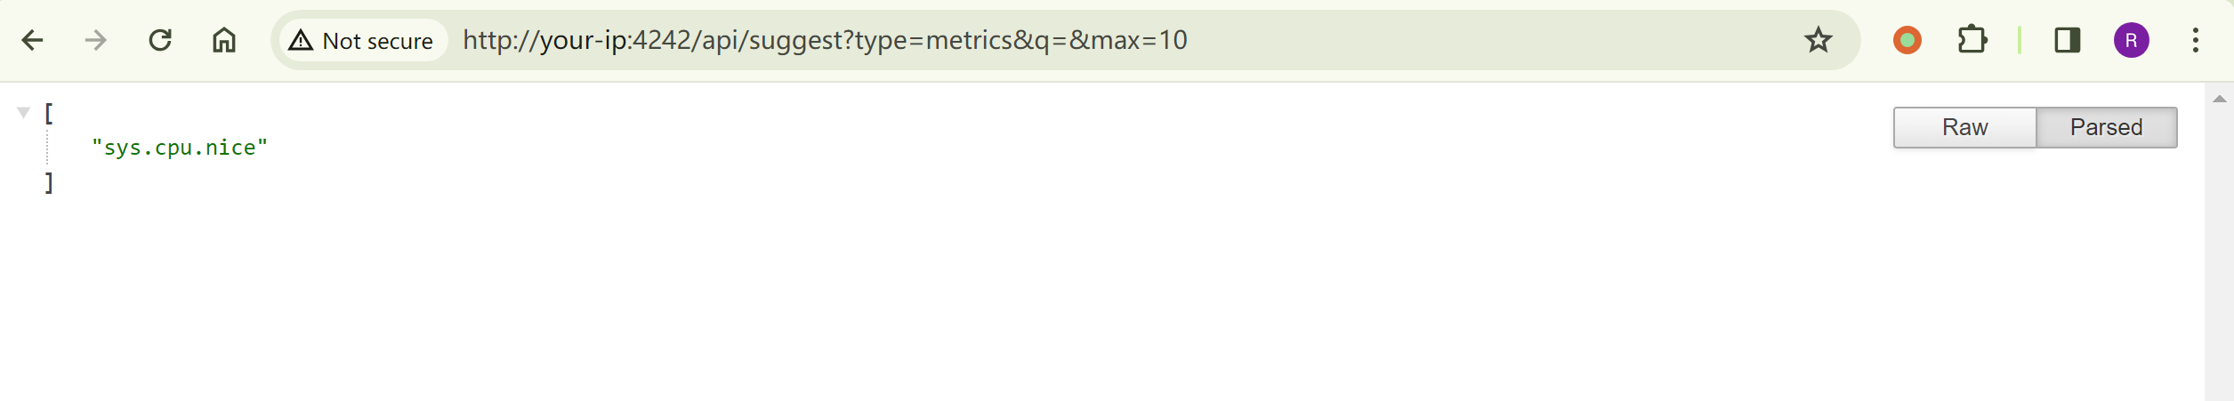This screenshot has height=401, width=2234.
Task: Click the scrollbar up arrow
Action: pyautogui.click(x=2219, y=99)
